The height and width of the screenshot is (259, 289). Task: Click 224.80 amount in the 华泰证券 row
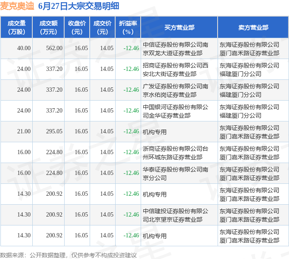coord(54,173)
